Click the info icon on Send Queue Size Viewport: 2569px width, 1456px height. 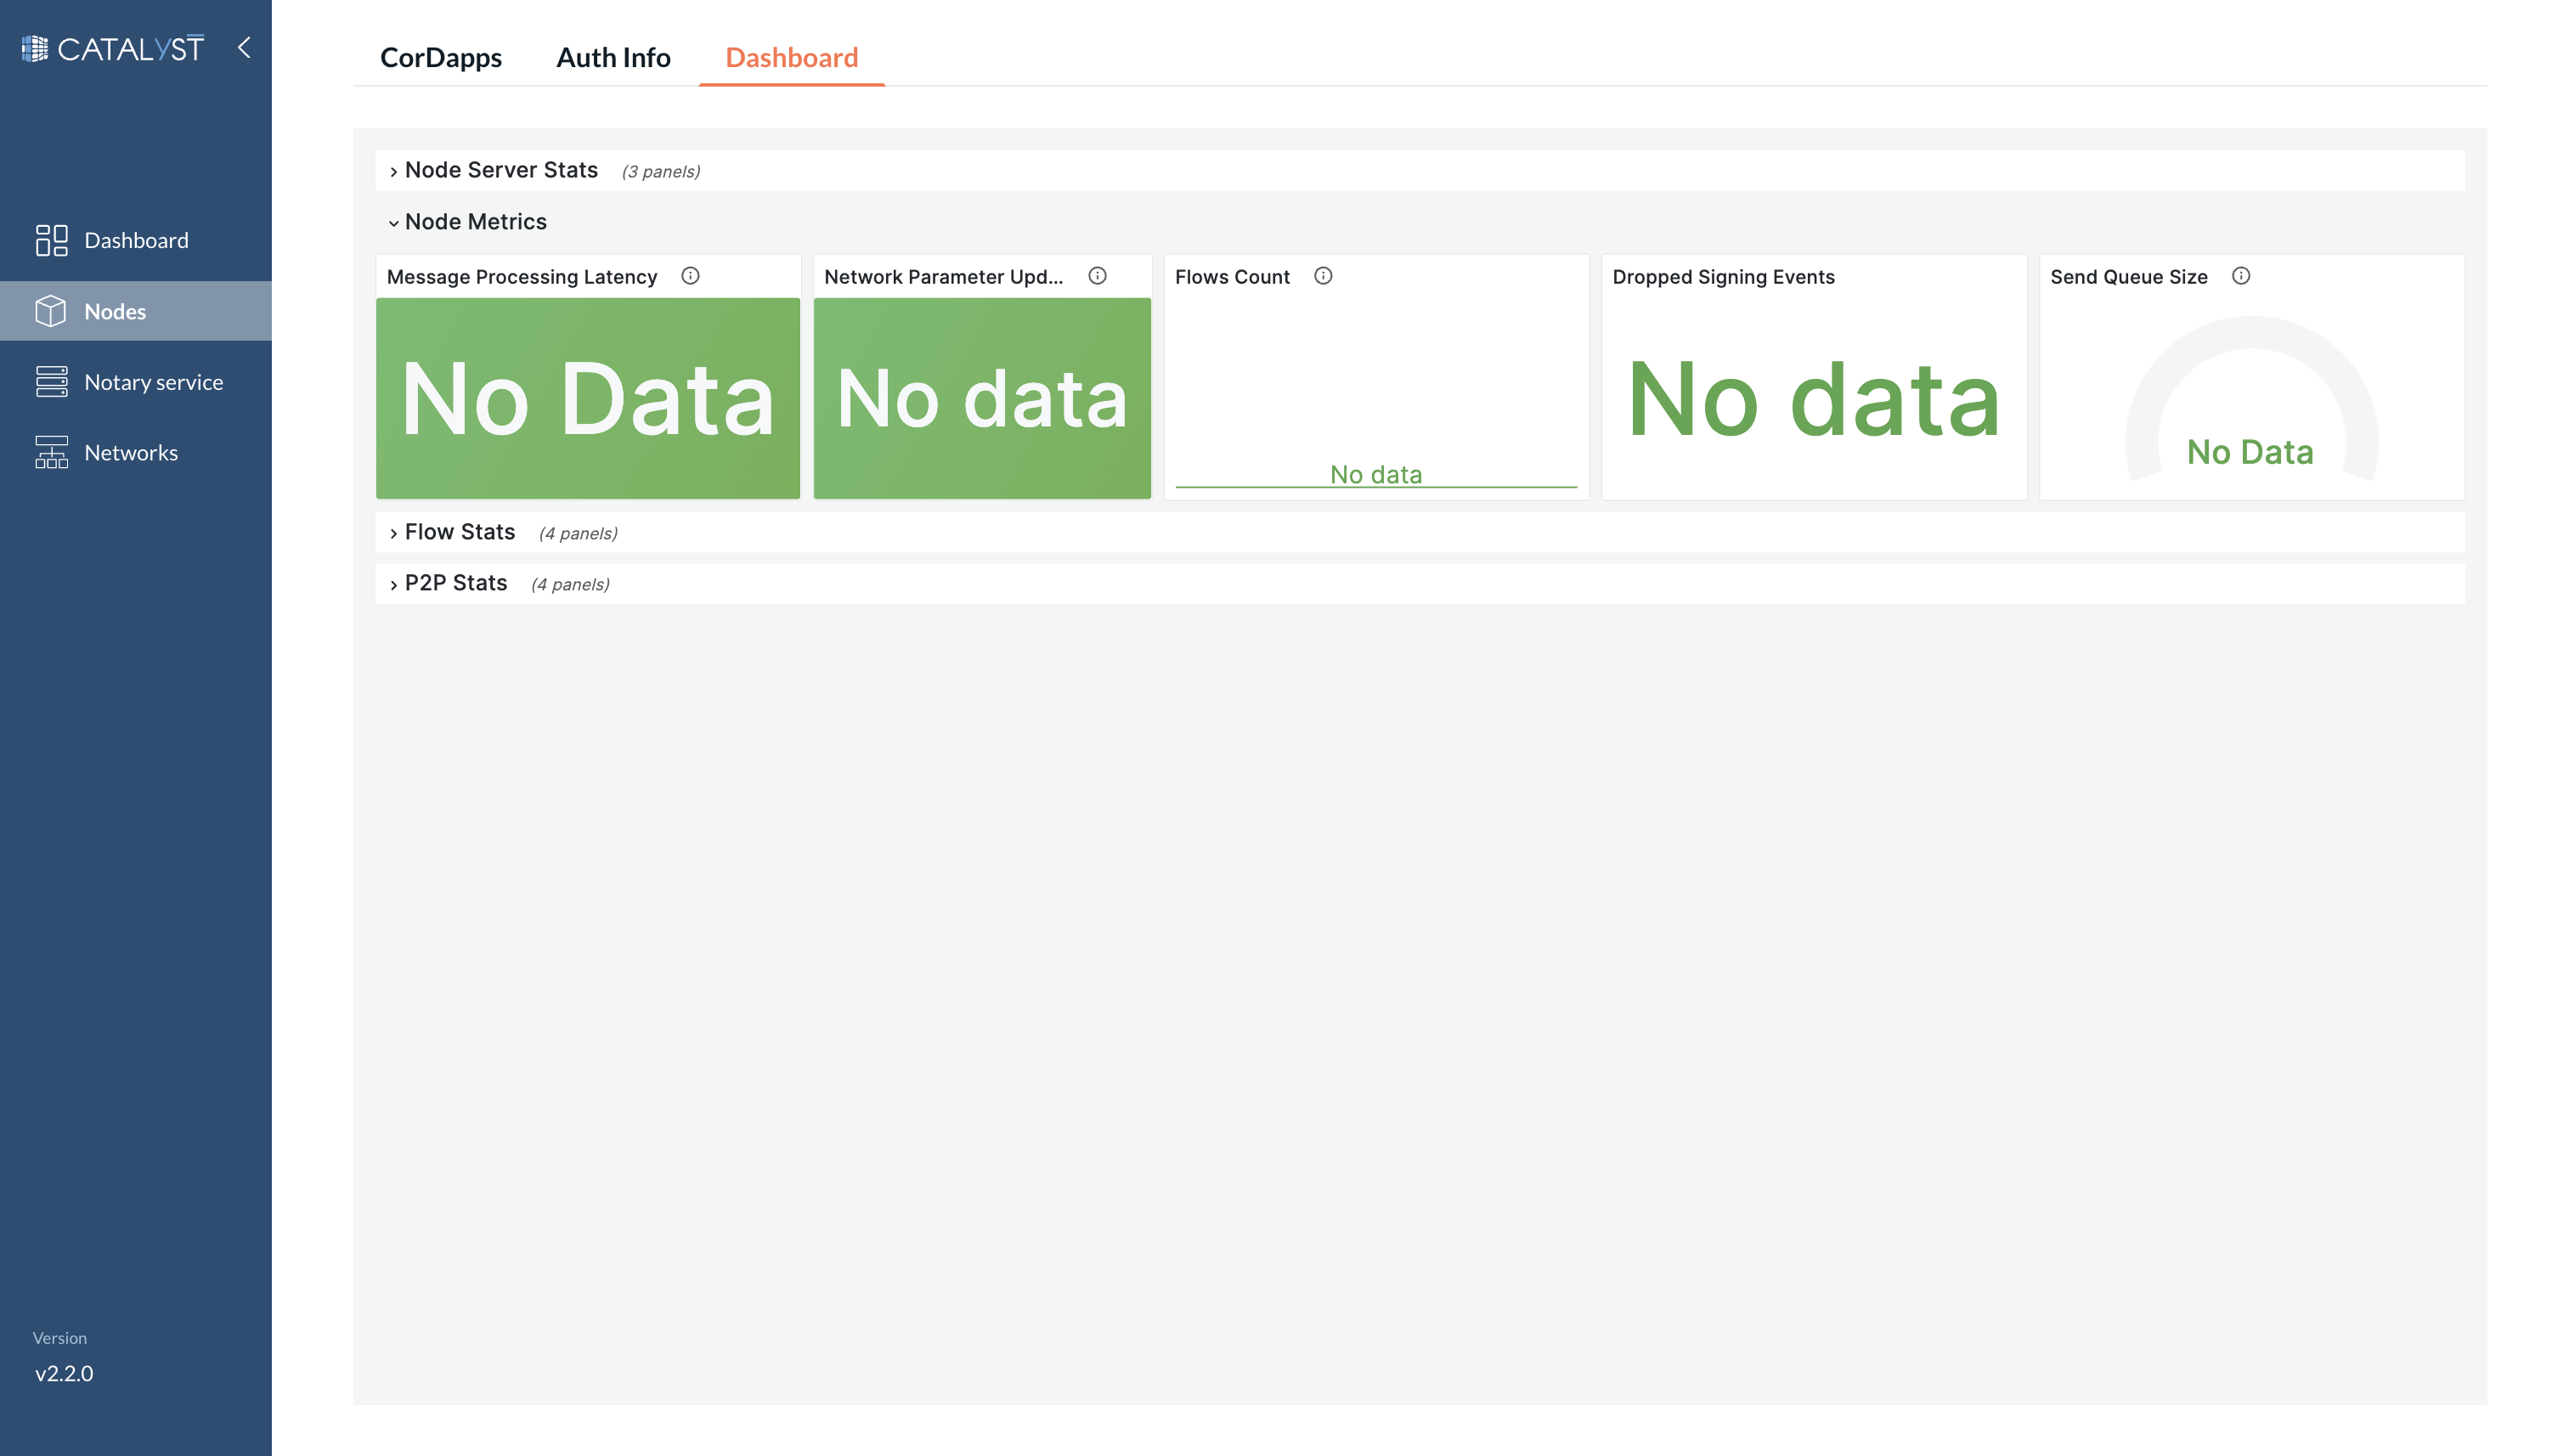click(x=2241, y=275)
